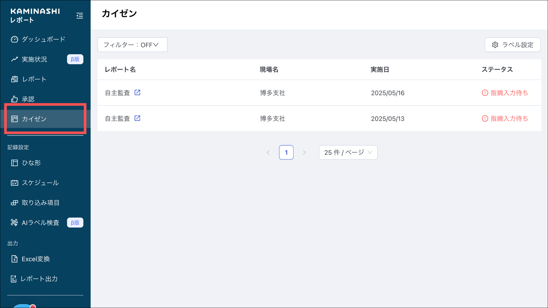The image size is (548, 308).
Task: Go to the previous page with the left chevron
Action: (268, 152)
